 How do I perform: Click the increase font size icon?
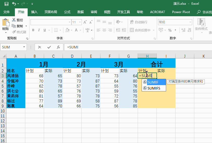pos(85,22)
